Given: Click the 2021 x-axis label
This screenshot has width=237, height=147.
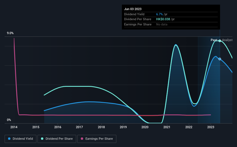Looking at the screenshot, I should point(167,127).
